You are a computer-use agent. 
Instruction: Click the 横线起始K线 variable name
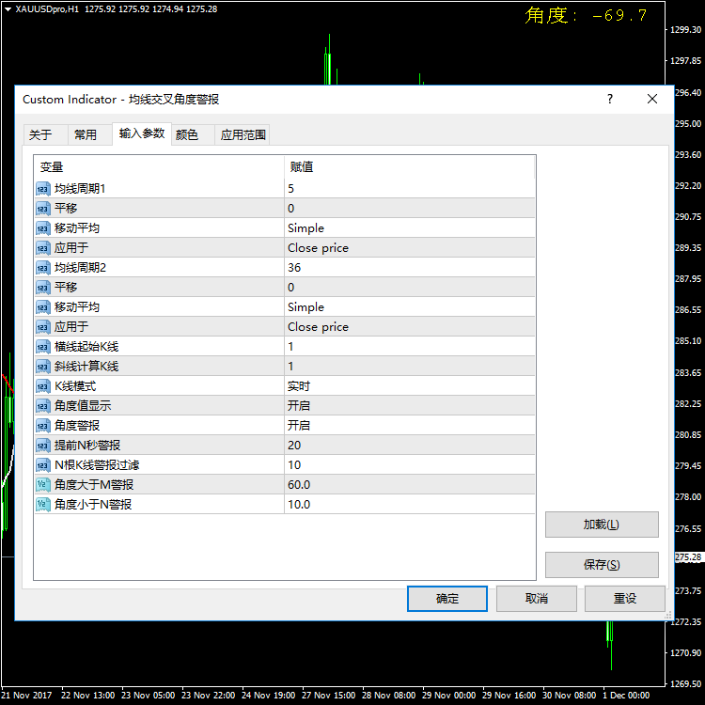click(x=86, y=347)
